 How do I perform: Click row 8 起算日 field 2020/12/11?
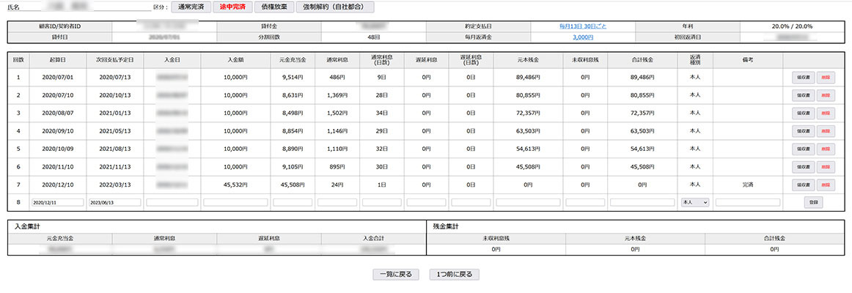coord(56,202)
